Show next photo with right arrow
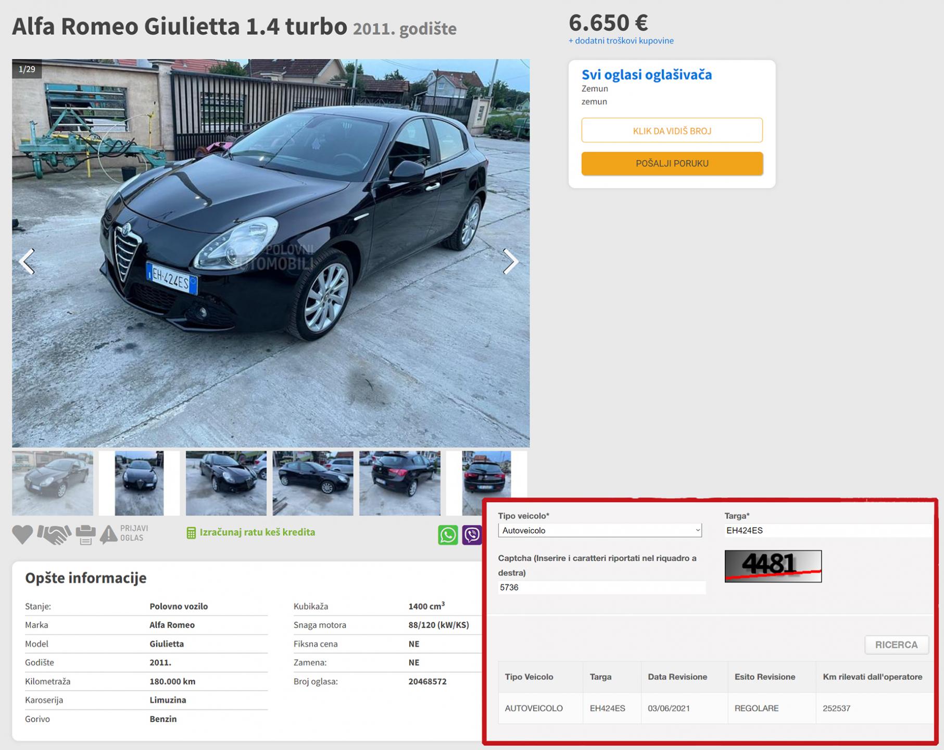Screen dimensions: 944x750 click(x=510, y=261)
